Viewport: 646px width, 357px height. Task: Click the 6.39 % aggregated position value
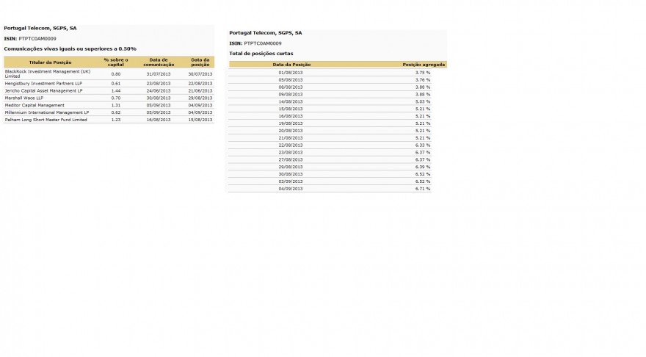423,167
